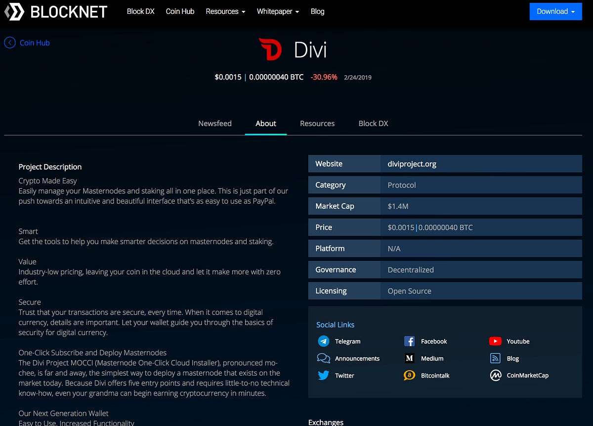Click the Coin Hub back arrow icon
593x426 pixels.
point(10,43)
